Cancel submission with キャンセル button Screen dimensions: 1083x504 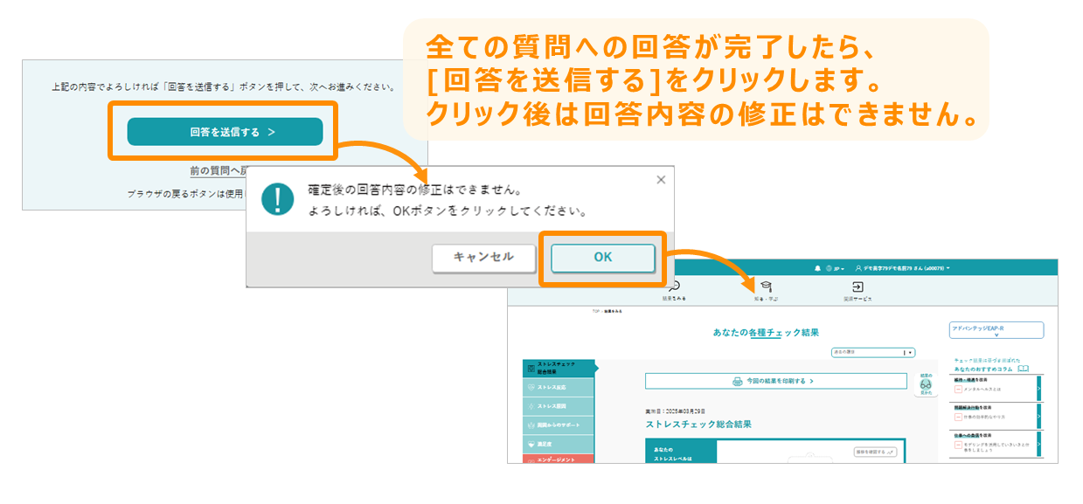tap(483, 258)
